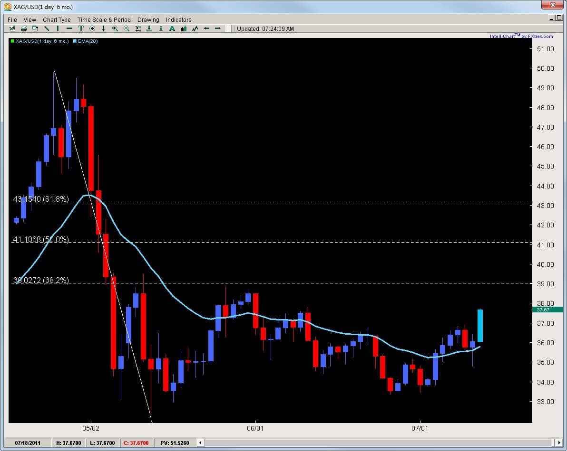Screen dimensions: 567x451
Task: Restore the inner chart window
Action: [x=559, y=18]
